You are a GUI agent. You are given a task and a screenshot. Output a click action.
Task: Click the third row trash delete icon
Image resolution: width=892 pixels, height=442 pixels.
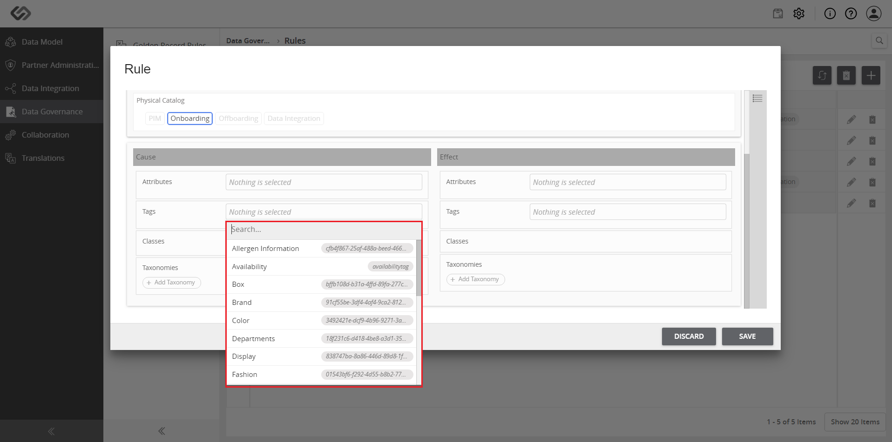872,161
